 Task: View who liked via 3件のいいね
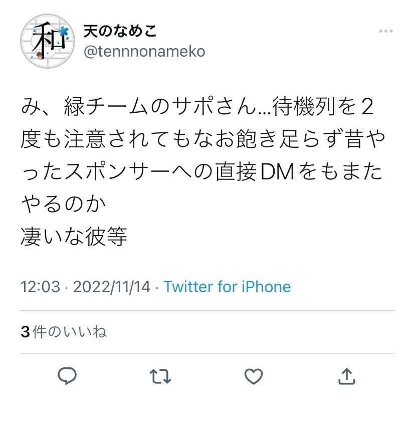pyautogui.click(x=64, y=332)
